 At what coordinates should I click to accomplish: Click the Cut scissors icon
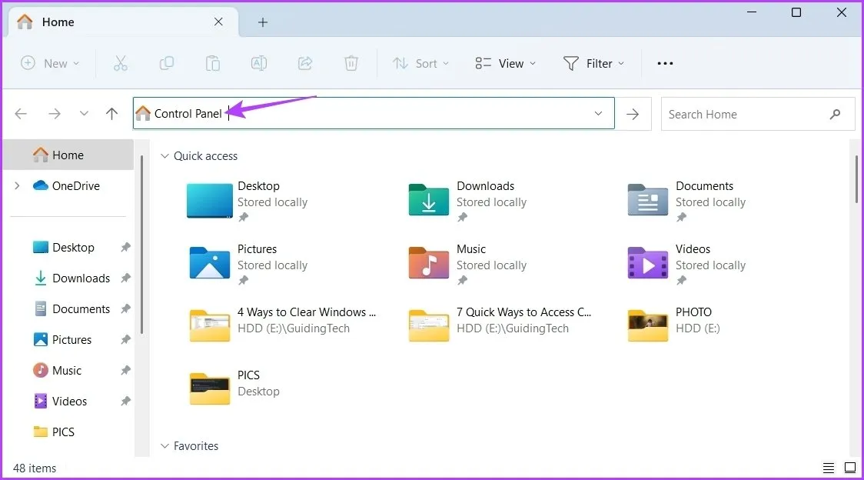pyautogui.click(x=120, y=64)
